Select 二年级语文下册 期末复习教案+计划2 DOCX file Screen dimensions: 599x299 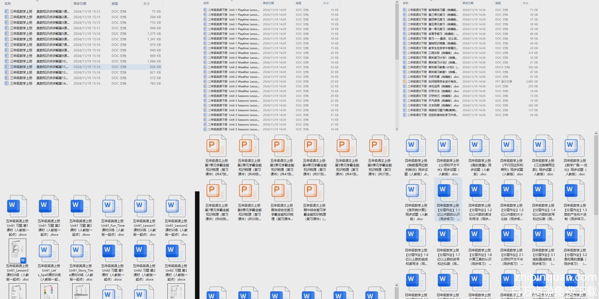[x=431, y=67]
